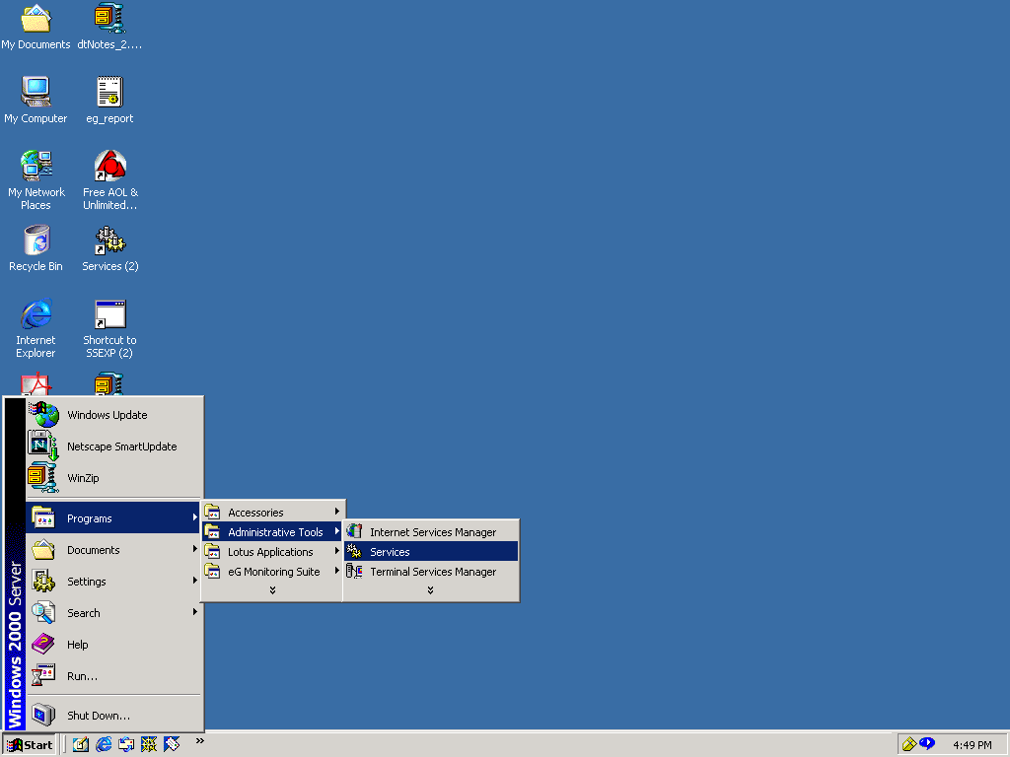The width and height of the screenshot is (1010, 757).
Task: Expand the eG Monitoring Suite submenu arrow
Action: click(337, 571)
